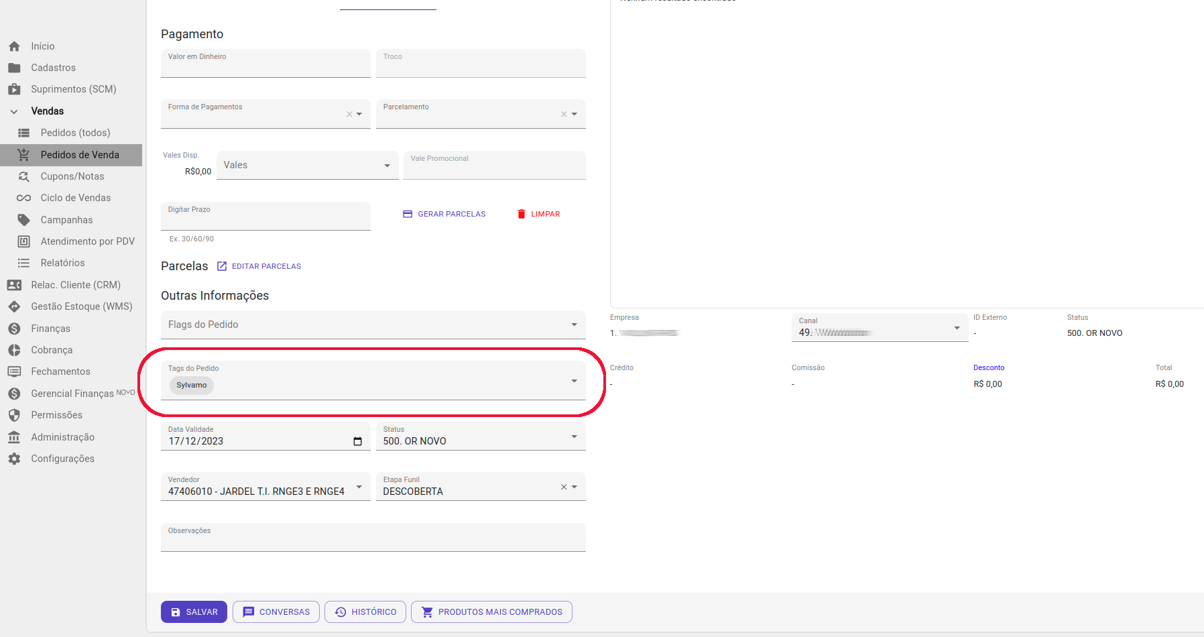The height and width of the screenshot is (637, 1204).
Task: Open the Canal dropdown
Action: click(880, 327)
